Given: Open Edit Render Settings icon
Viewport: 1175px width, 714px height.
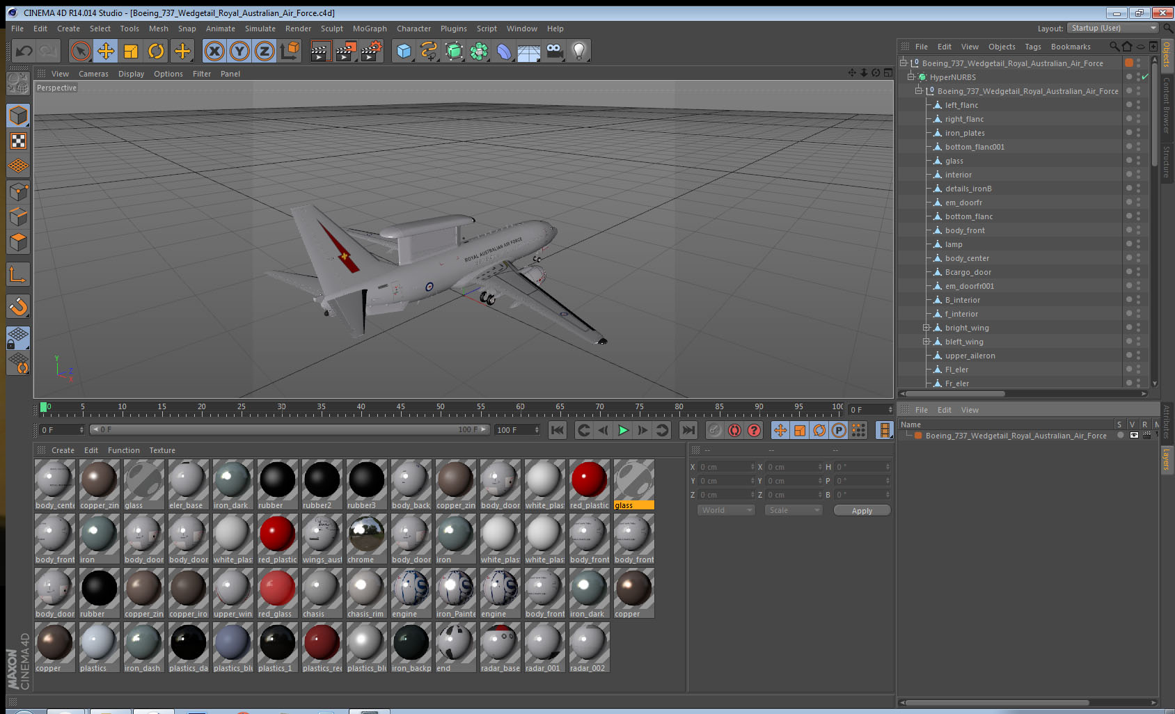Looking at the screenshot, I should click(371, 51).
